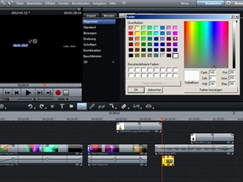Image resolution: width=243 pixels, height=182 pixels.
Task: Click the chain link Group icon
Action: tap(92, 107)
